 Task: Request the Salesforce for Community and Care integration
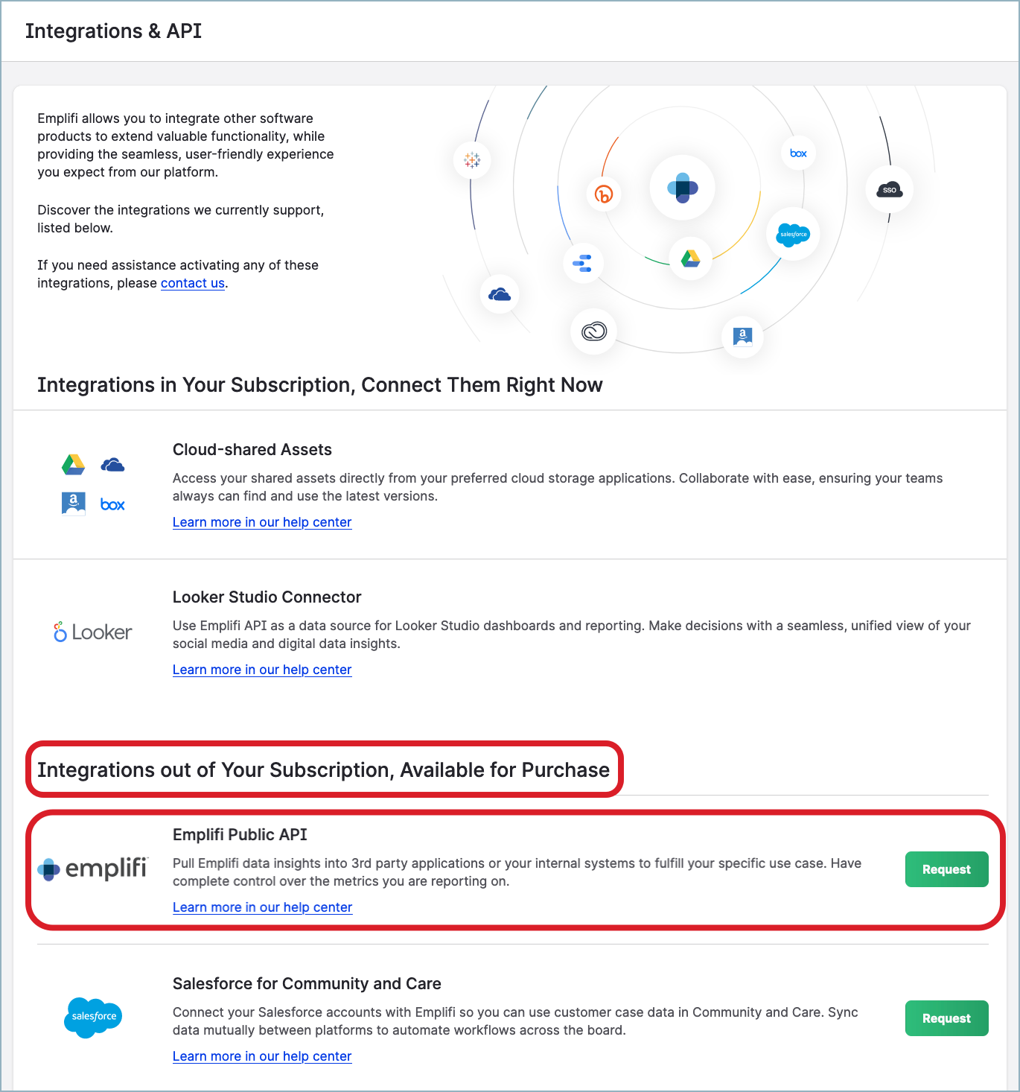[x=946, y=1018]
